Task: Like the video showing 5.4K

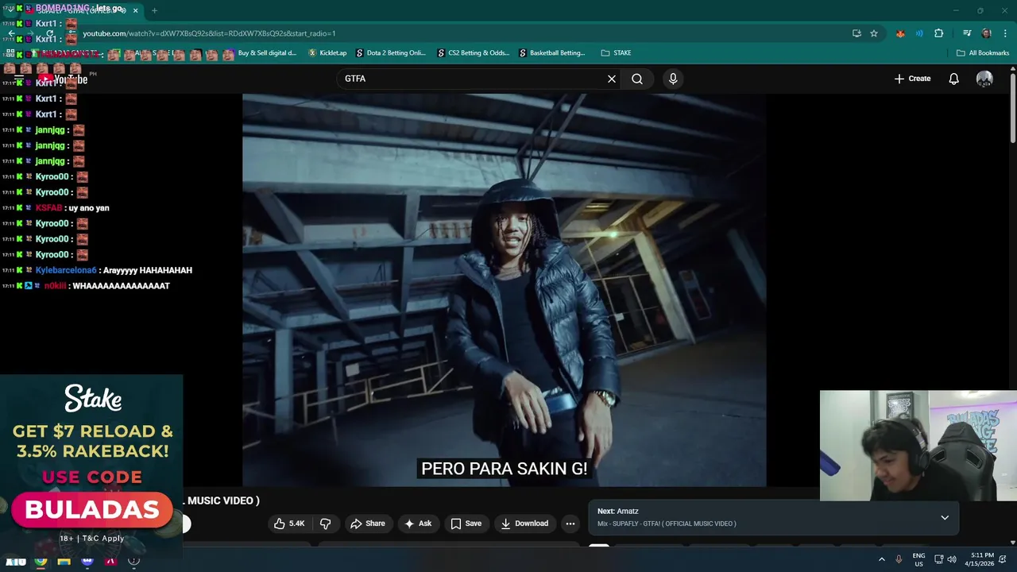Action: [288, 524]
